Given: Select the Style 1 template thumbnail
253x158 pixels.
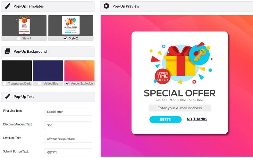Looking at the screenshot, I should (24, 26).
